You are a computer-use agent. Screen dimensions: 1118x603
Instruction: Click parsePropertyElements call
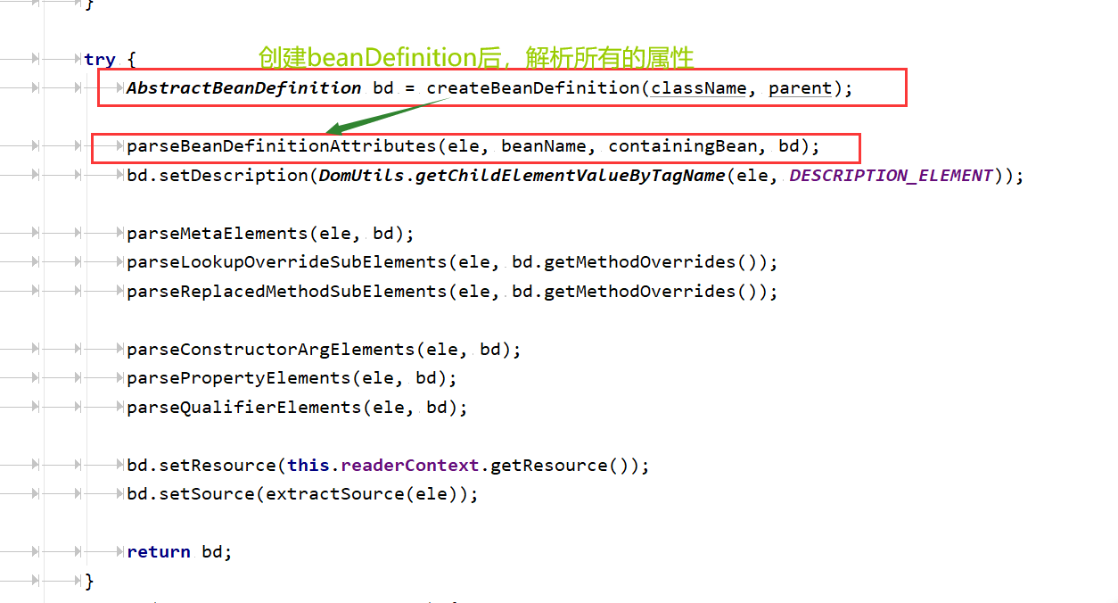coord(238,378)
